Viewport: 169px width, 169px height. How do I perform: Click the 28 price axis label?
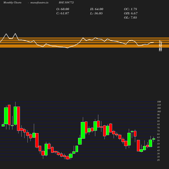159,160
